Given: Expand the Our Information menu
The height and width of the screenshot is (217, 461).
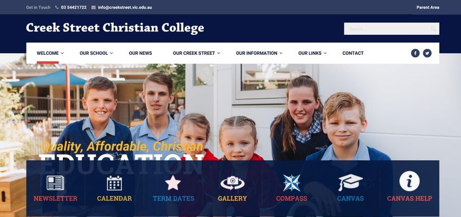Looking at the screenshot, I should pyautogui.click(x=259, y=53).
